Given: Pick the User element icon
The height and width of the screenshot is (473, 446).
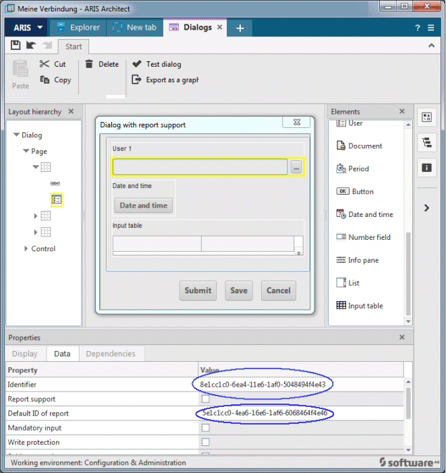Looking at the screenshot, I should tap(341, 123).
